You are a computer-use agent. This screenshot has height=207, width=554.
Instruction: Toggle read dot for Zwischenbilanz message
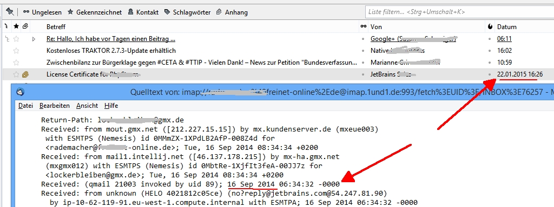(363, 63)
